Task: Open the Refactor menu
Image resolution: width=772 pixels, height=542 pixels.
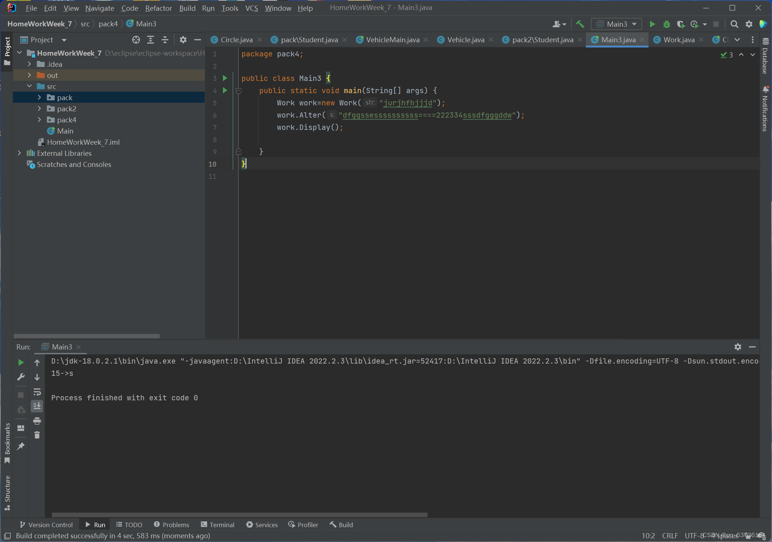Action: click(158, 8)
